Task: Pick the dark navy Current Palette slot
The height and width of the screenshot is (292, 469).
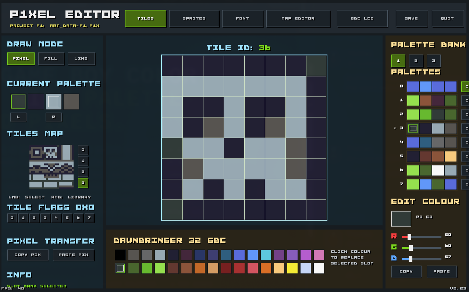Action: point(36,102)
